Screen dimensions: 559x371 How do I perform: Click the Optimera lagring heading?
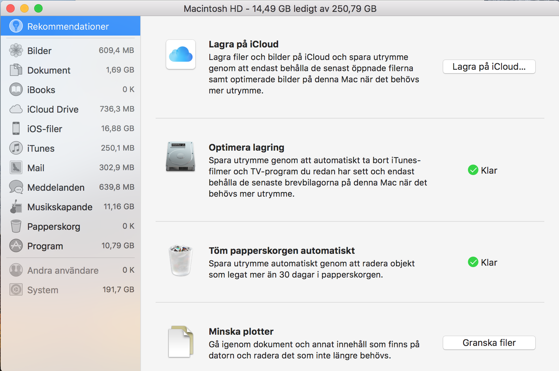click(x=246, y=147)
